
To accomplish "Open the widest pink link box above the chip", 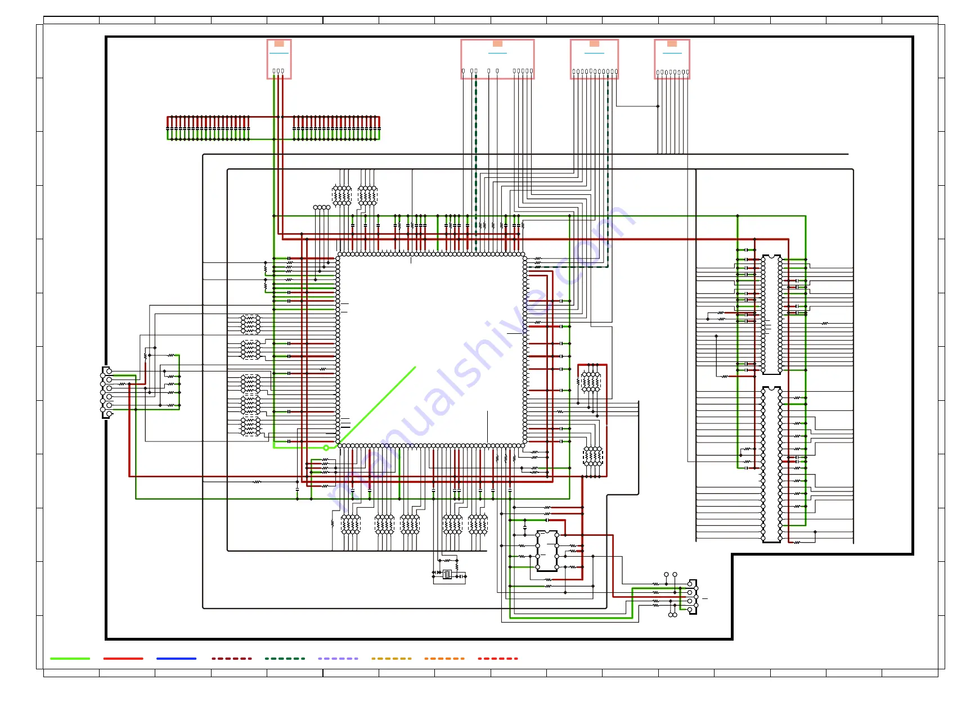I will (x=497, y=59).
